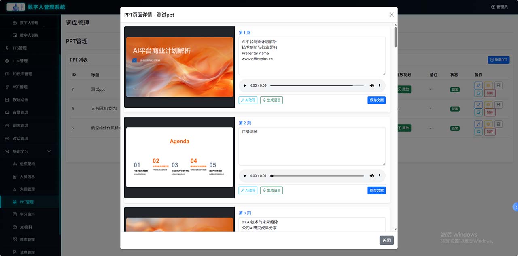Image resolution: width=518 pixels, height=256 pixels.
Task: Click AI改写 for page 2
Action: [x=248, y=190]
